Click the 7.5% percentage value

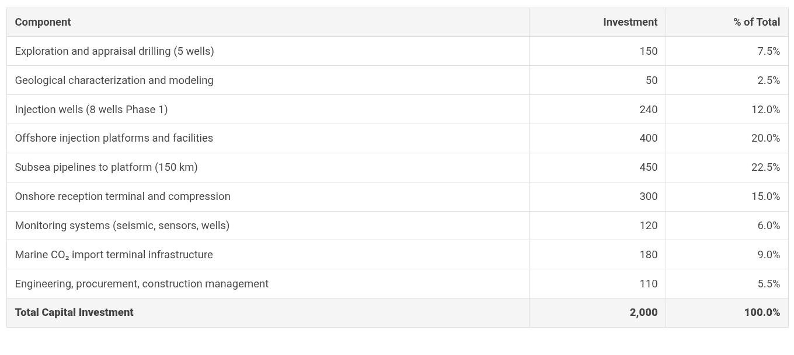[768, 51]
